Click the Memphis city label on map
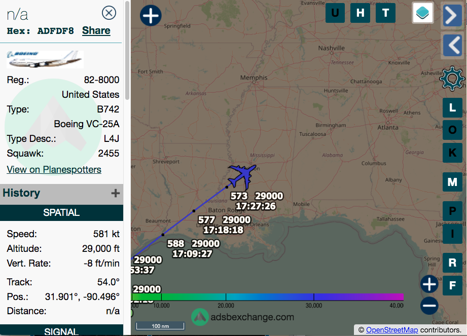This screenshot has width=467, height=336. [254, 78]
